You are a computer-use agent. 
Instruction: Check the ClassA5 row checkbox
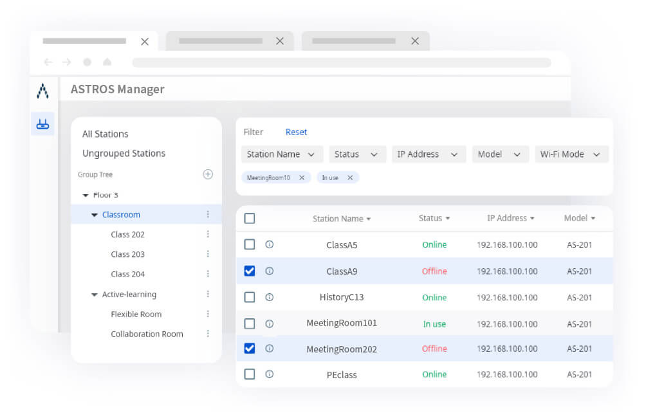pos(250,244)
